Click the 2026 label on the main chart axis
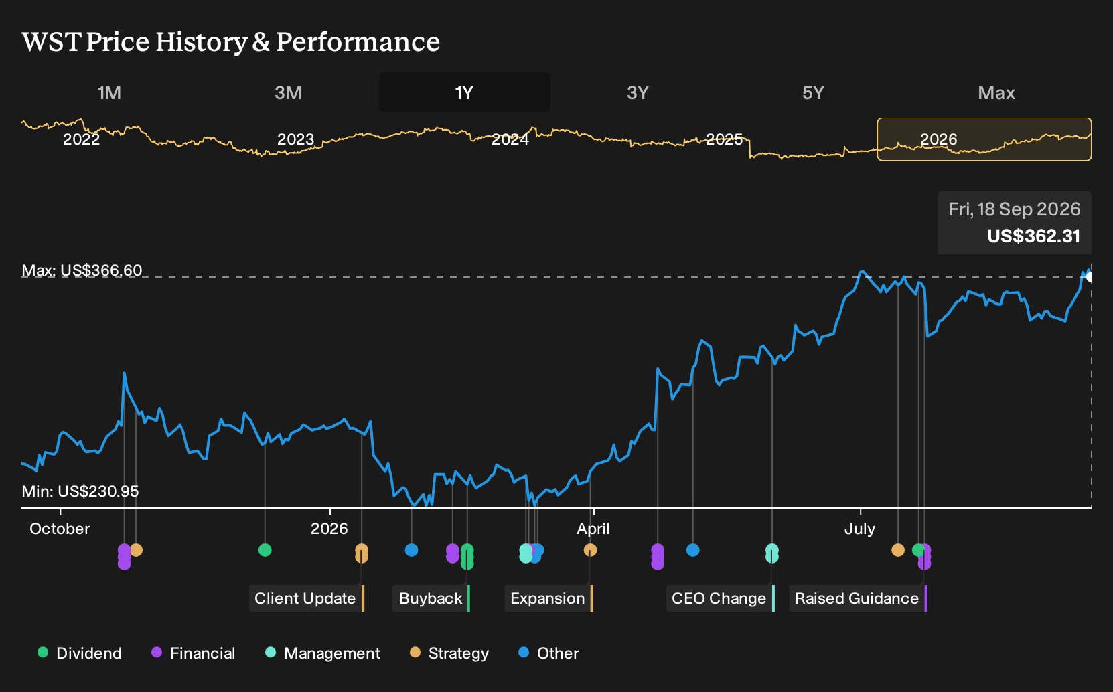 click(329, 529)
